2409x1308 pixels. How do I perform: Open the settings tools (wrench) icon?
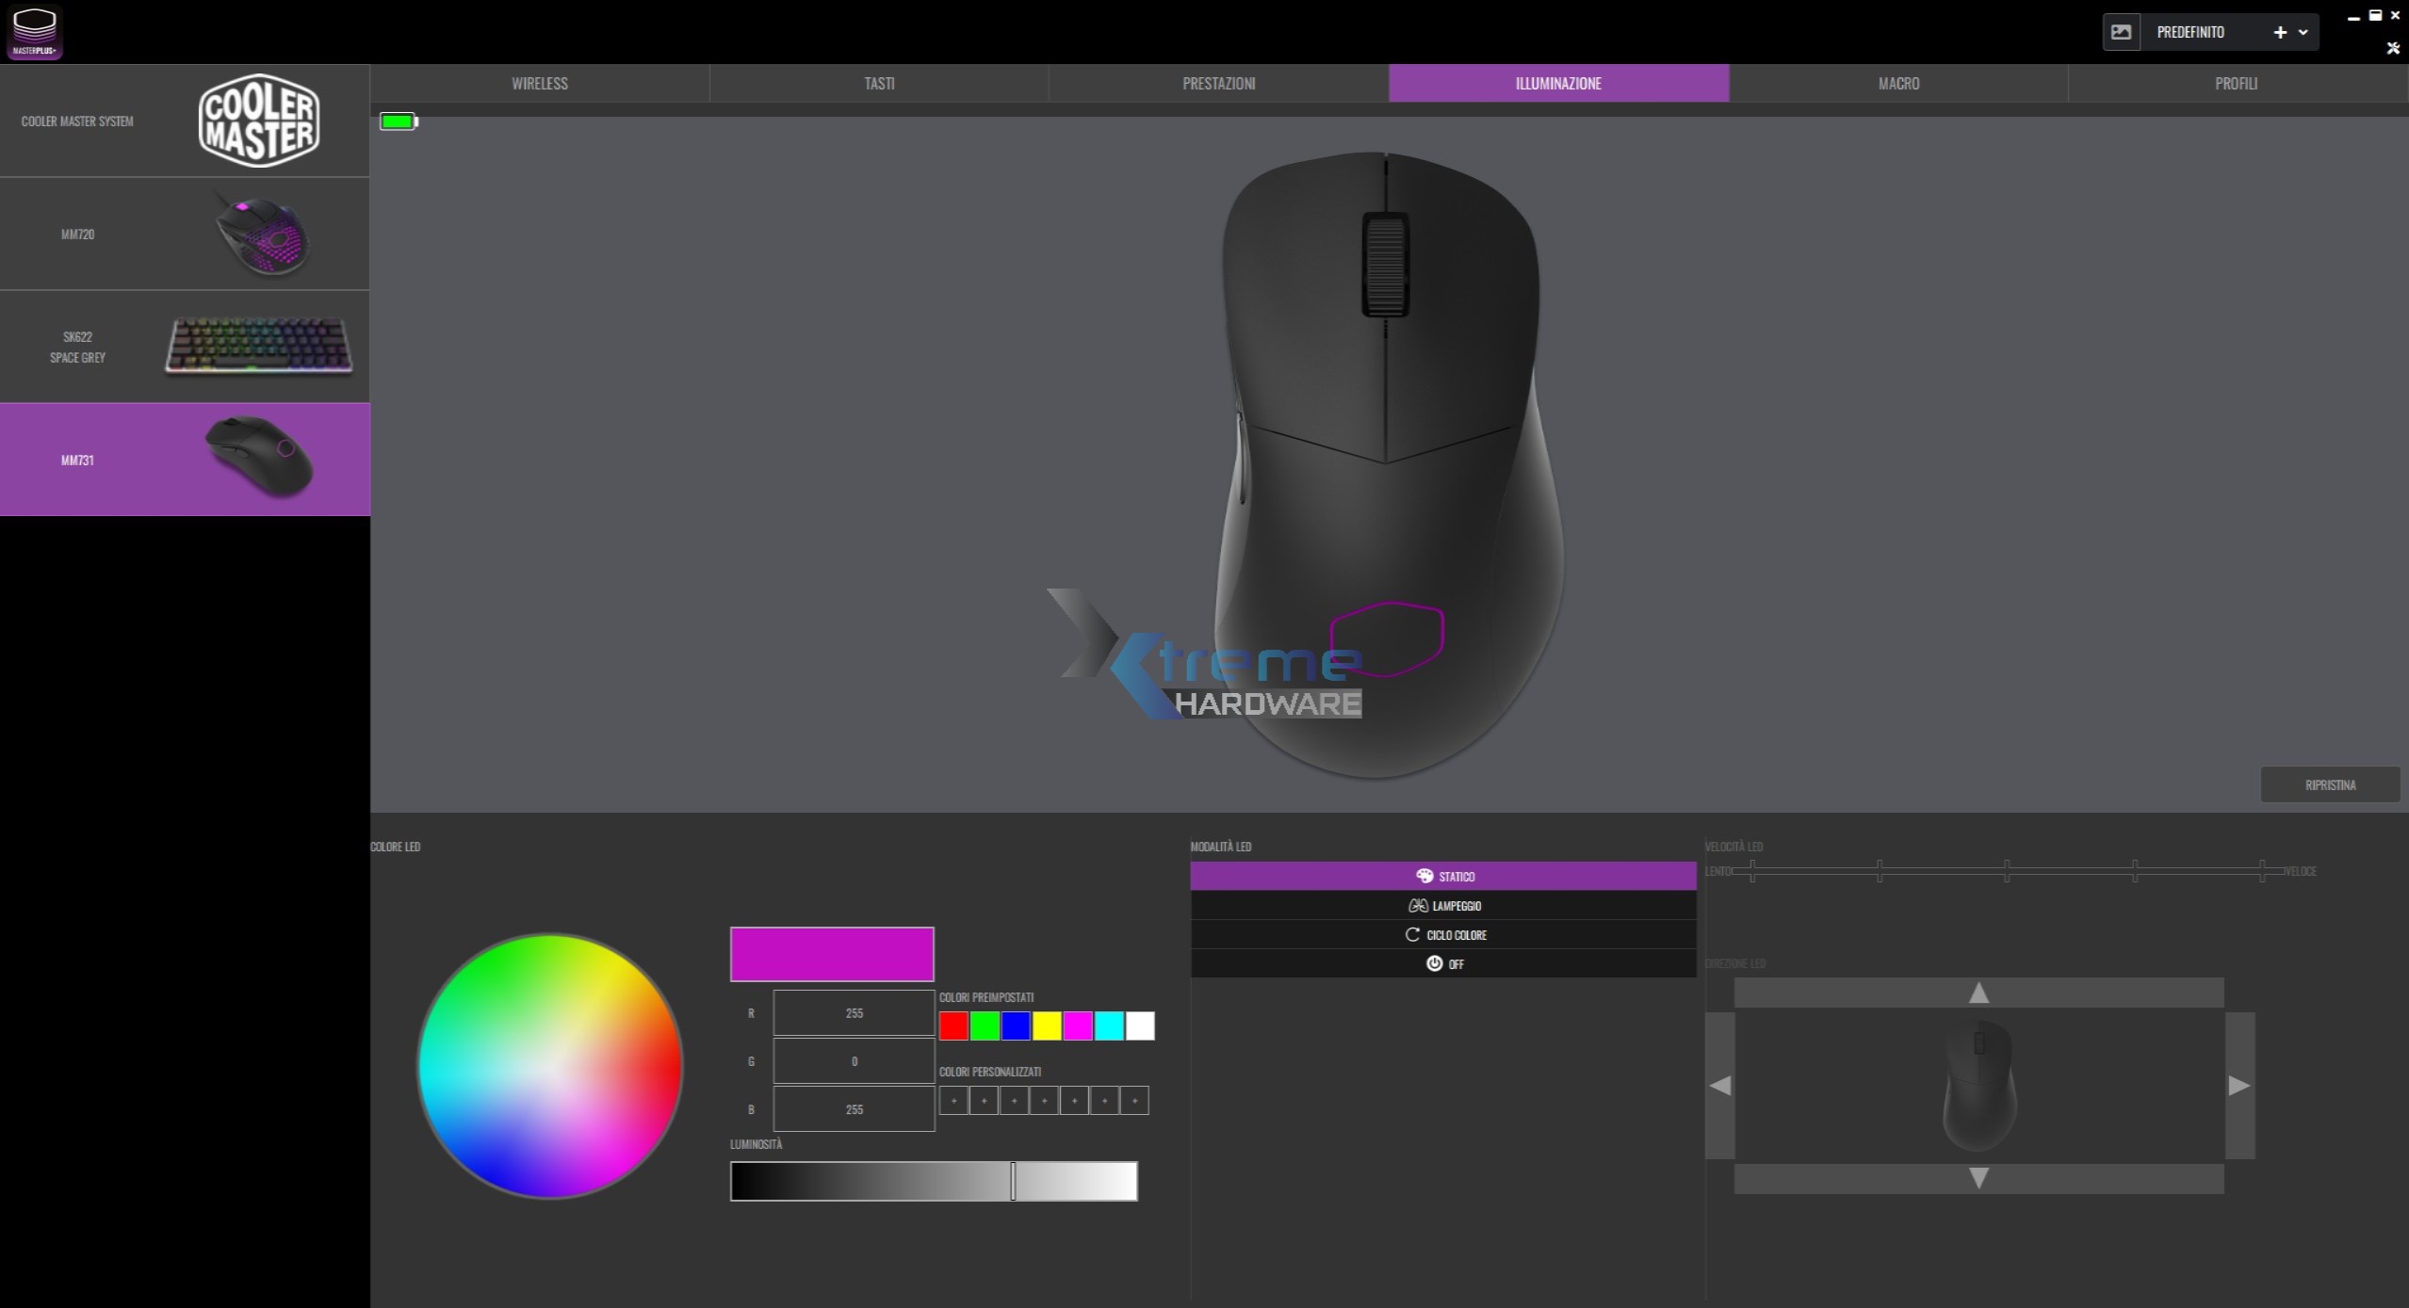tap(2393, 48)
